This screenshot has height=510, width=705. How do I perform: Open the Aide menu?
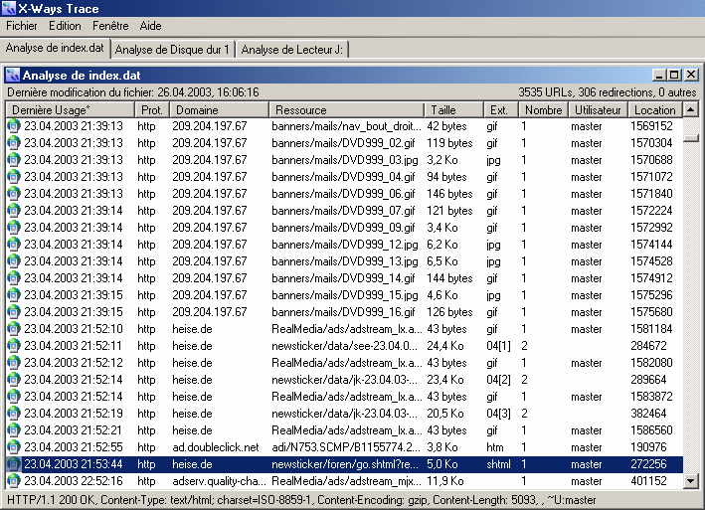point(150,26)
